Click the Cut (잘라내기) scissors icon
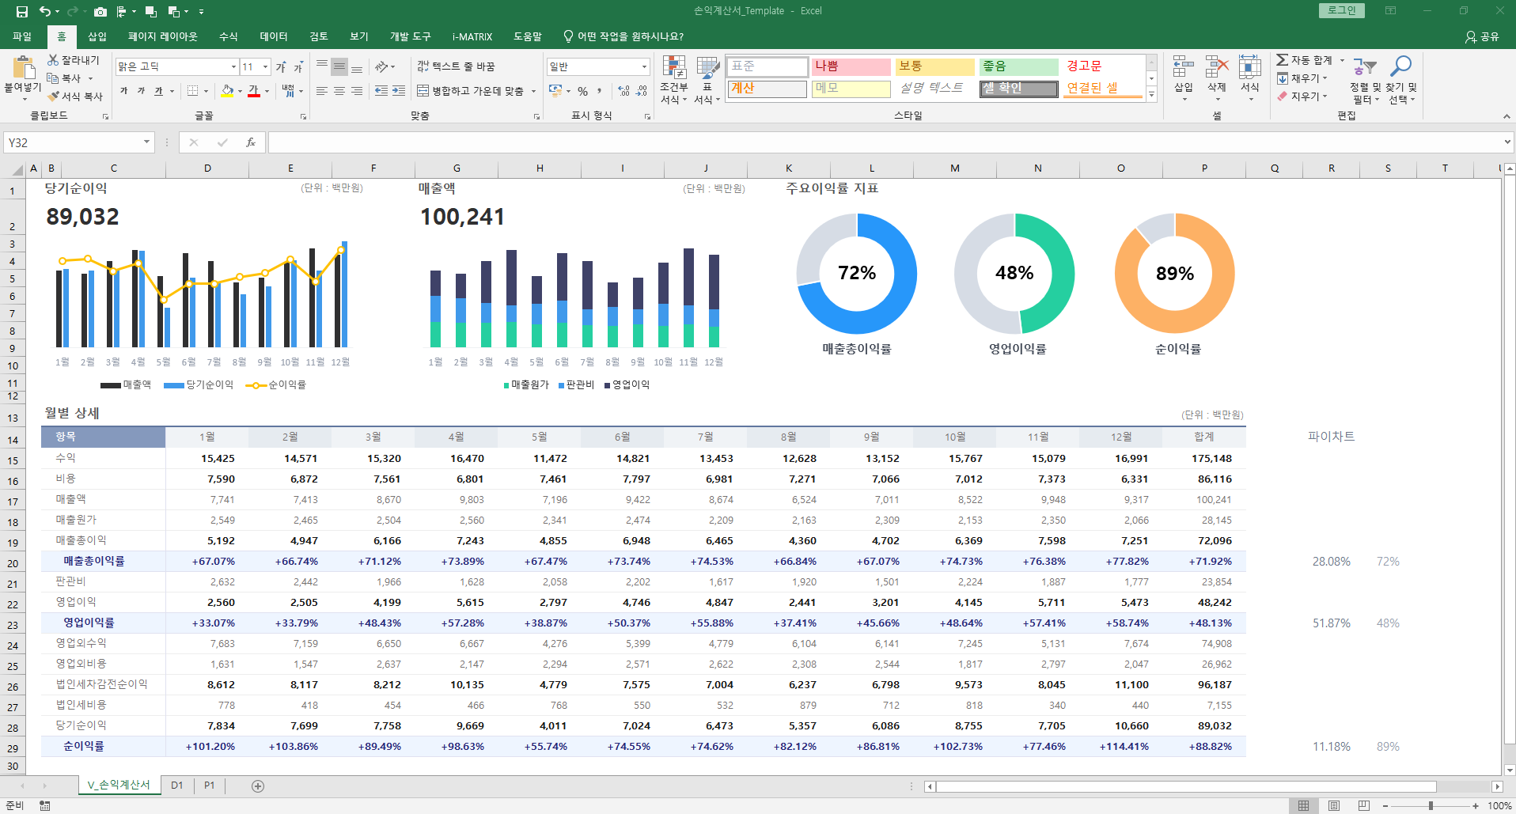Image resolution: width=1516 pixels, height=814 pixels. pyautogui.click(x=53, y=60)
